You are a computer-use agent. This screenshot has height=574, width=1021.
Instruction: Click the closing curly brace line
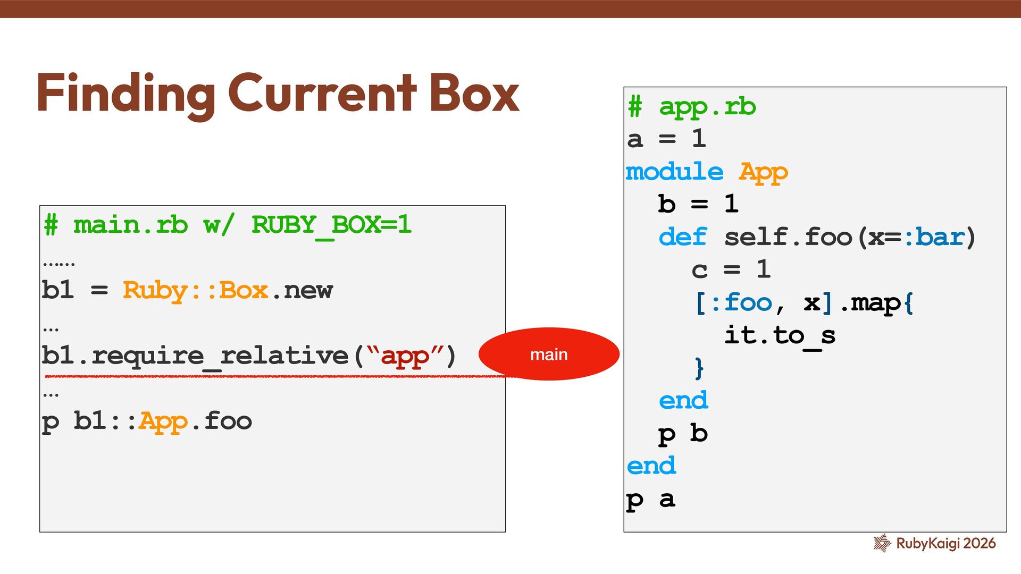click(x=699, y=368)
